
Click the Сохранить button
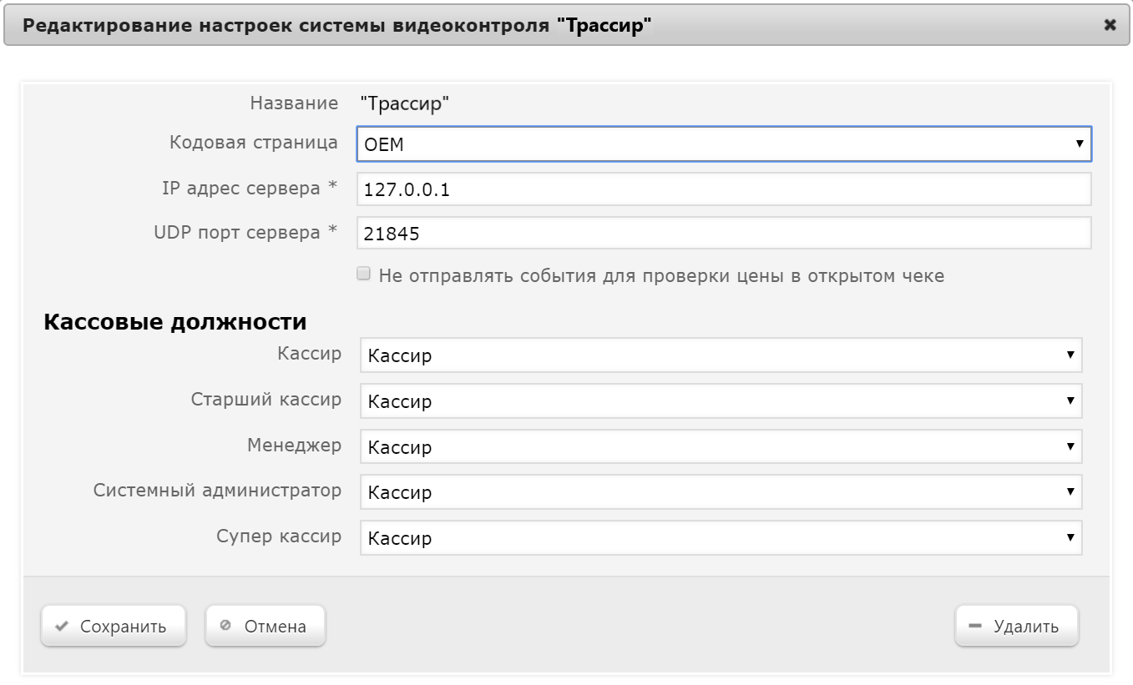pos(113,626)
